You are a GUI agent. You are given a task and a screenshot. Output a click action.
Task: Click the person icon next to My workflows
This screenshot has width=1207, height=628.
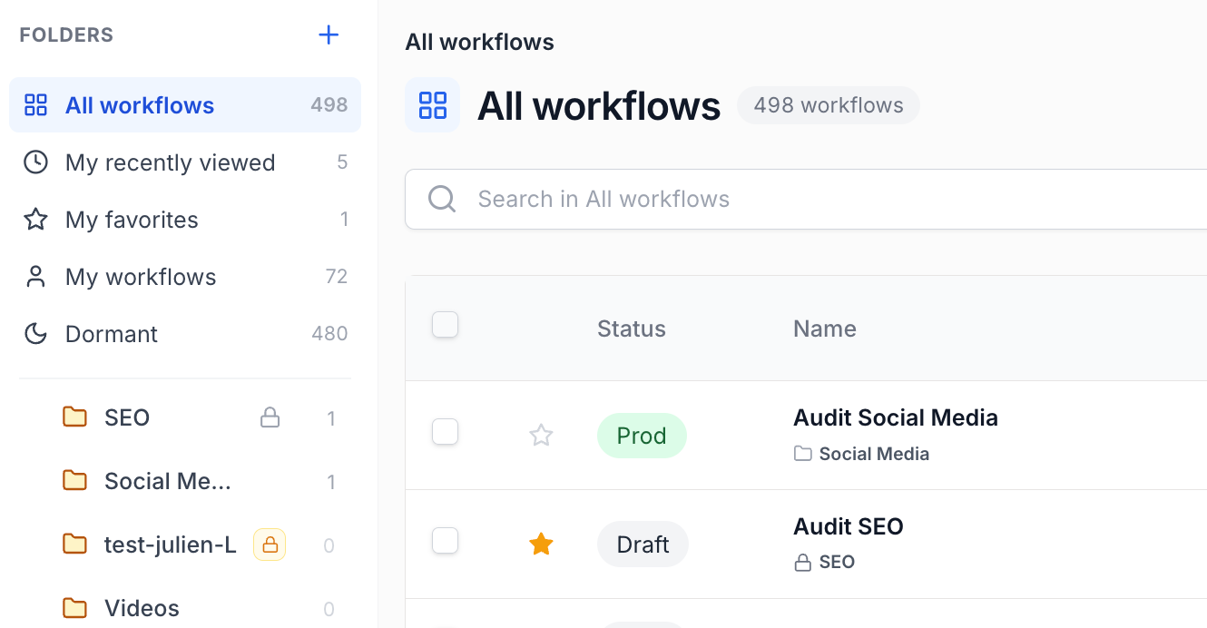pos(35,277)
